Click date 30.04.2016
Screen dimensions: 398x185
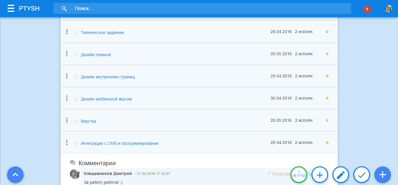(x=281, y=98)
